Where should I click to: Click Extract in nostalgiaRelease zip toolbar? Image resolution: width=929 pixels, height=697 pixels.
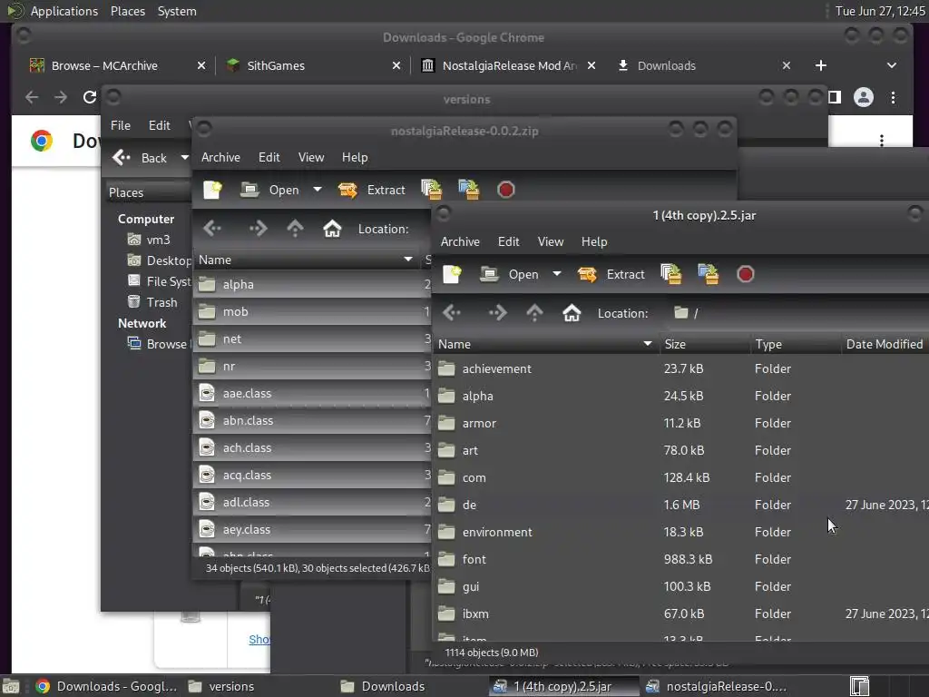[x=372, y=191]
